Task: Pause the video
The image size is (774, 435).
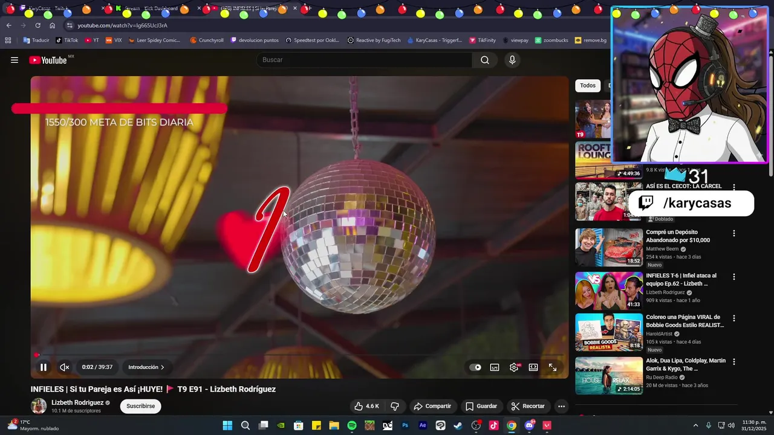Action: (44, 367)
